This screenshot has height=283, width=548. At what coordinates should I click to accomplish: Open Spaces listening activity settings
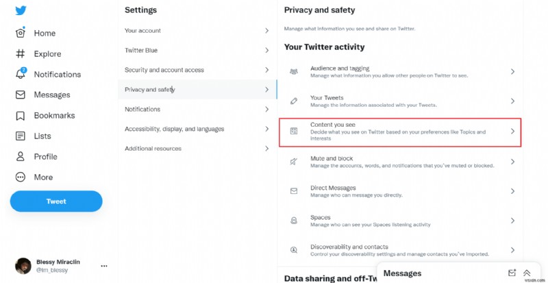point(401,221)
